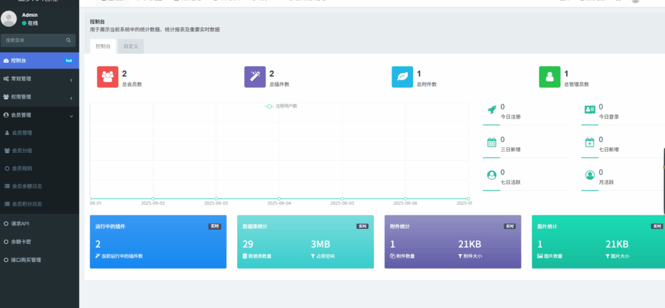Select the 控制台 tab above the stats
The image size is (665, 308).
pos(103,46)
